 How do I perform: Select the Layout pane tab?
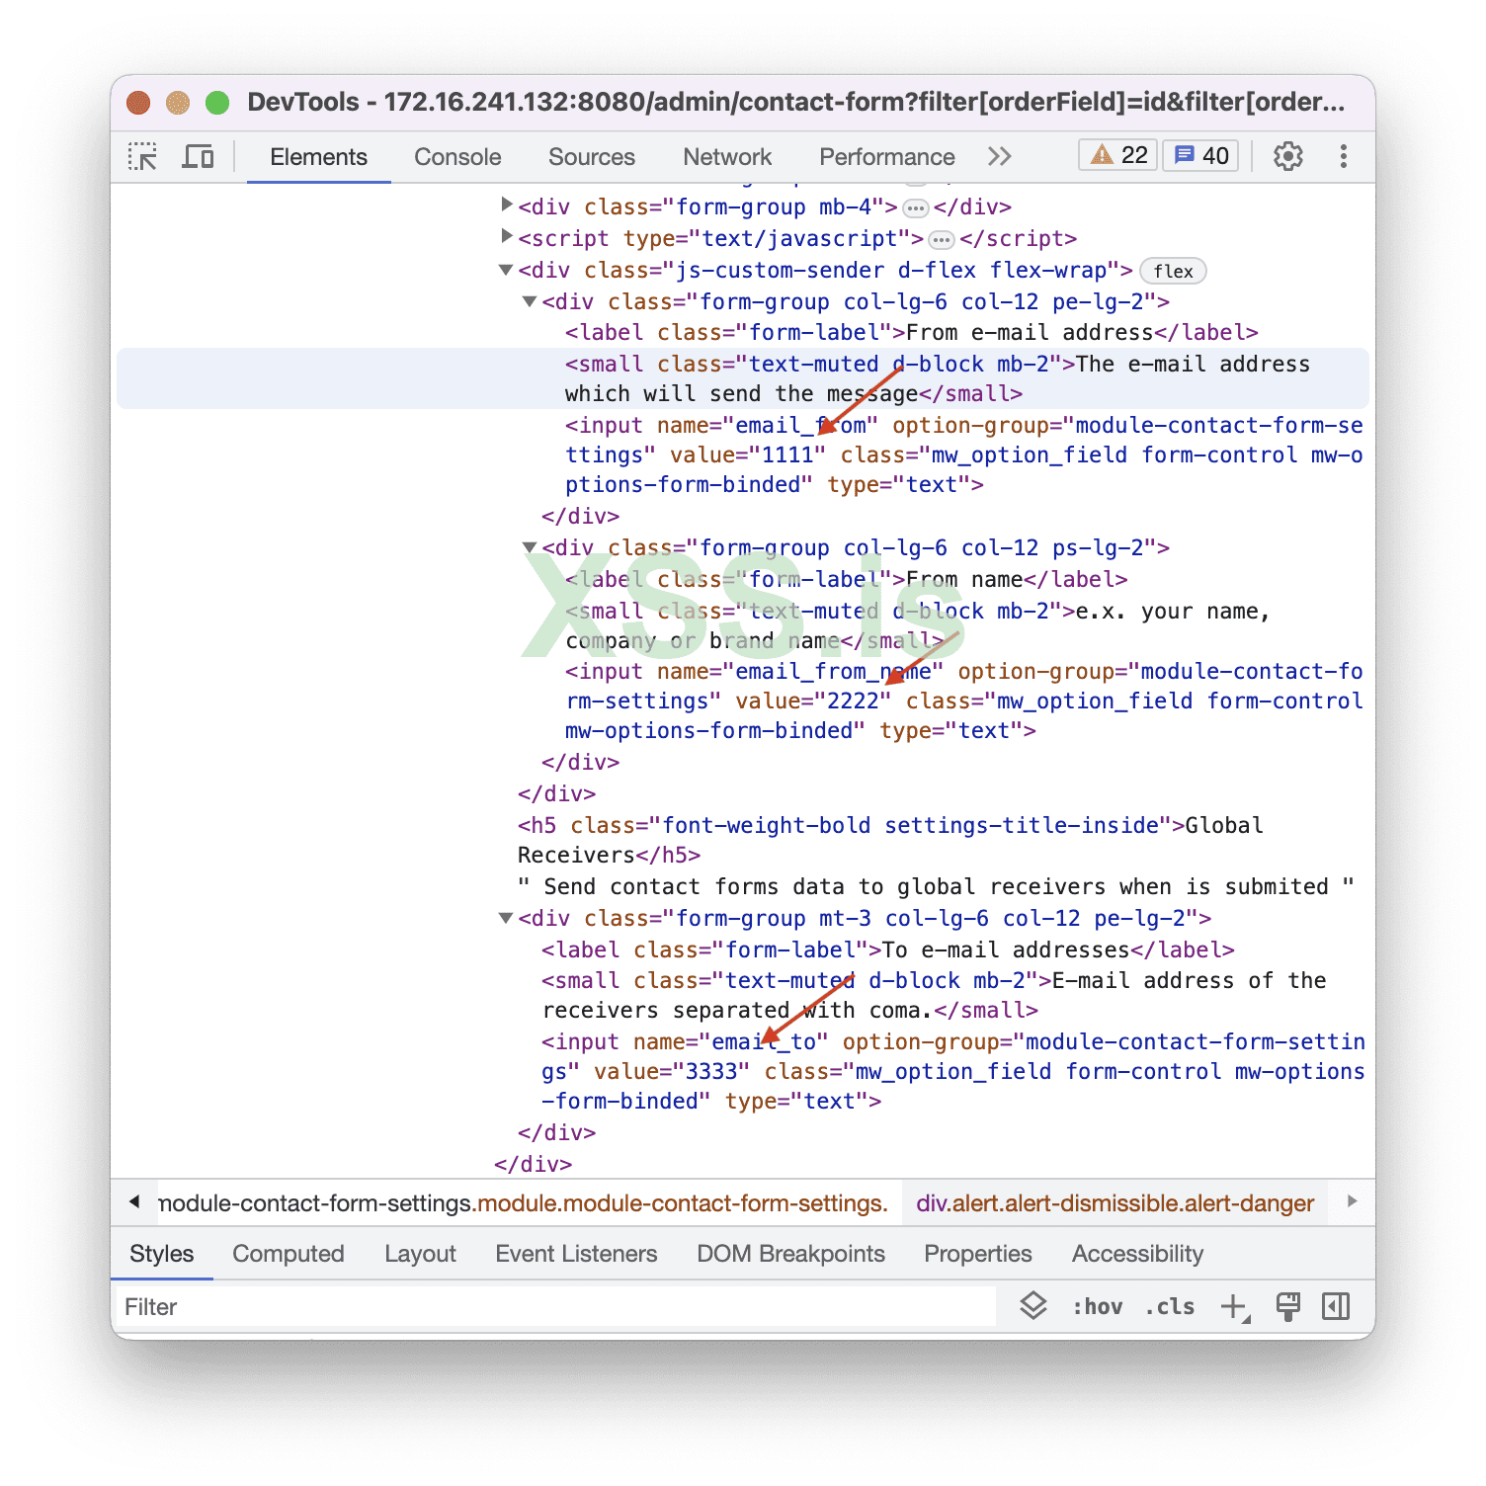point(421,1254)
